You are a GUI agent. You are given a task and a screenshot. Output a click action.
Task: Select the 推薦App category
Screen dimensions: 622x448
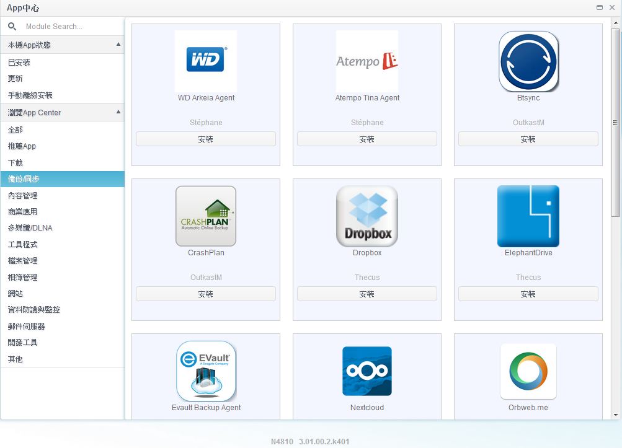point(62,146)
